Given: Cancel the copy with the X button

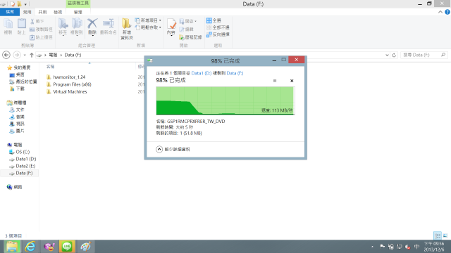Looking at the screenshot, I should pyautogui.click(x=292, y=81).
